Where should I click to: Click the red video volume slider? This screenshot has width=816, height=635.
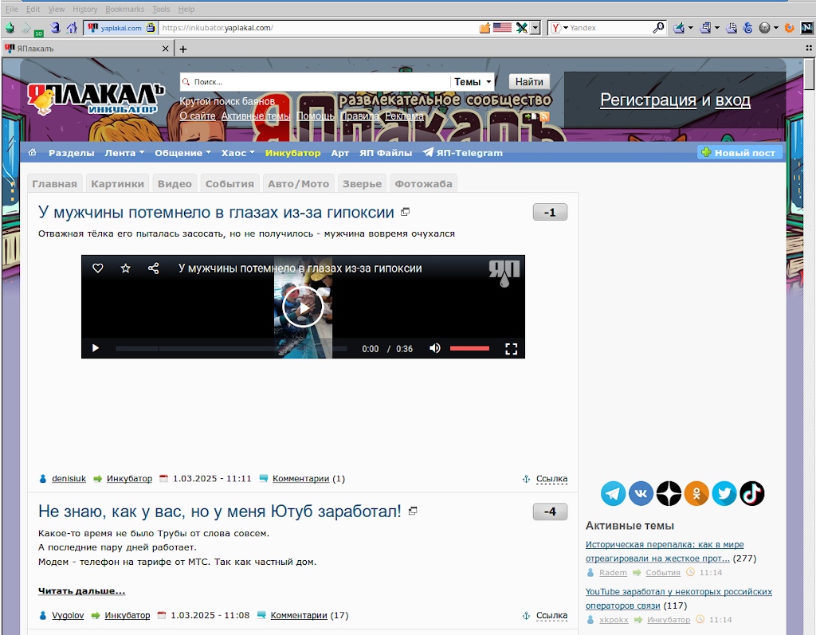tap(469, 348)
